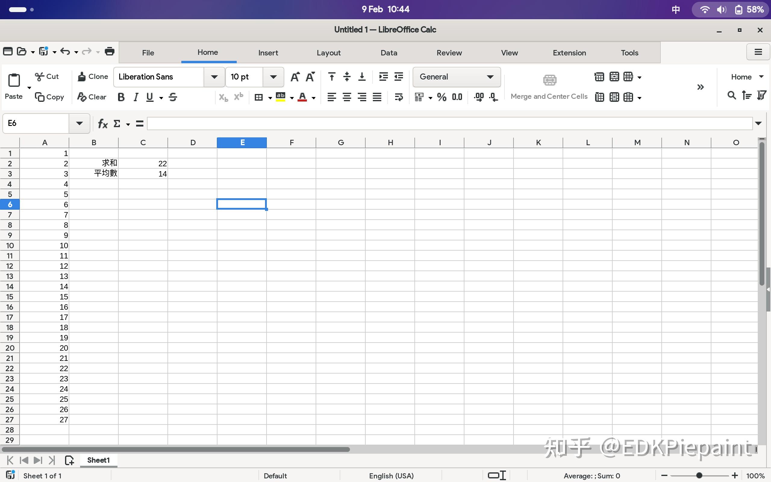This screenshot has height=482, width=771.
Task: Click the Clear formatting button
Action: (x=92, y=97)
